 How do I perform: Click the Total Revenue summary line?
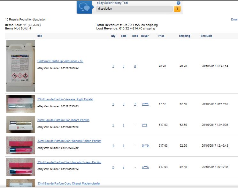coord(127,25)
